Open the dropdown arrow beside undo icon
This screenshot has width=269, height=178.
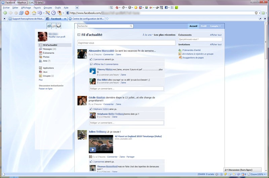(x=44, y=13)
